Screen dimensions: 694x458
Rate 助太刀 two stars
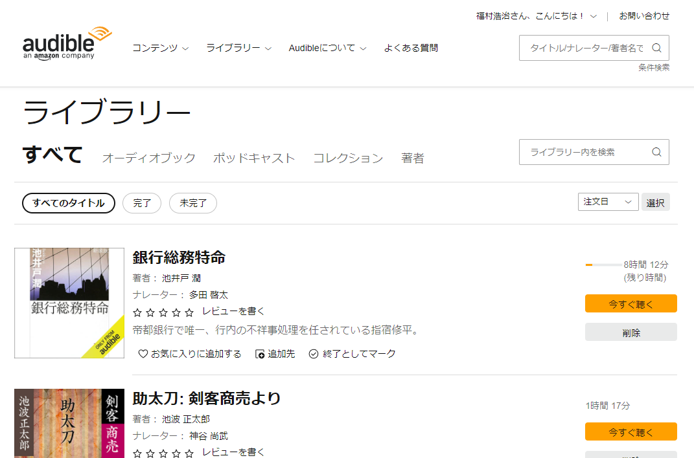coord(150,453)
